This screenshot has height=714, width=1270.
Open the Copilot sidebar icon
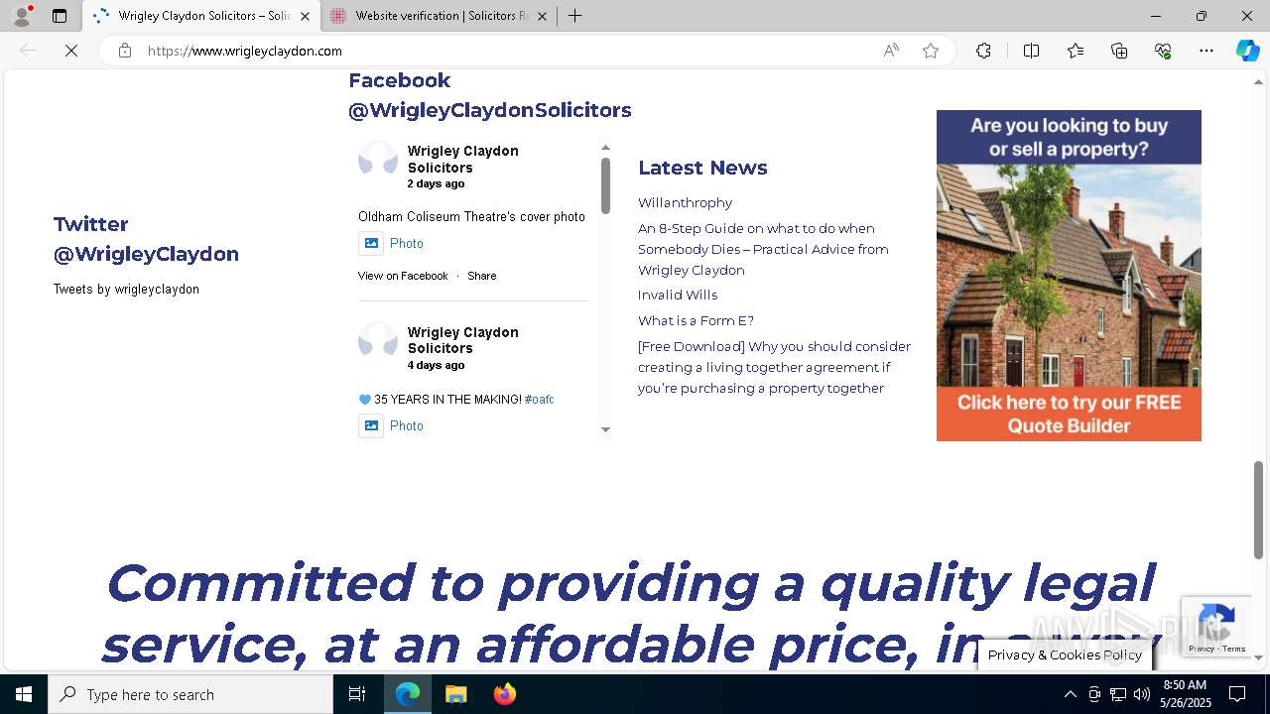point(1247,51)
